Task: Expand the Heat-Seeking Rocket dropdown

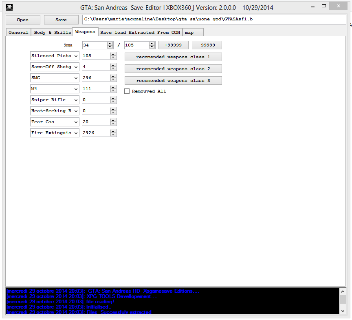Action: 76,111
